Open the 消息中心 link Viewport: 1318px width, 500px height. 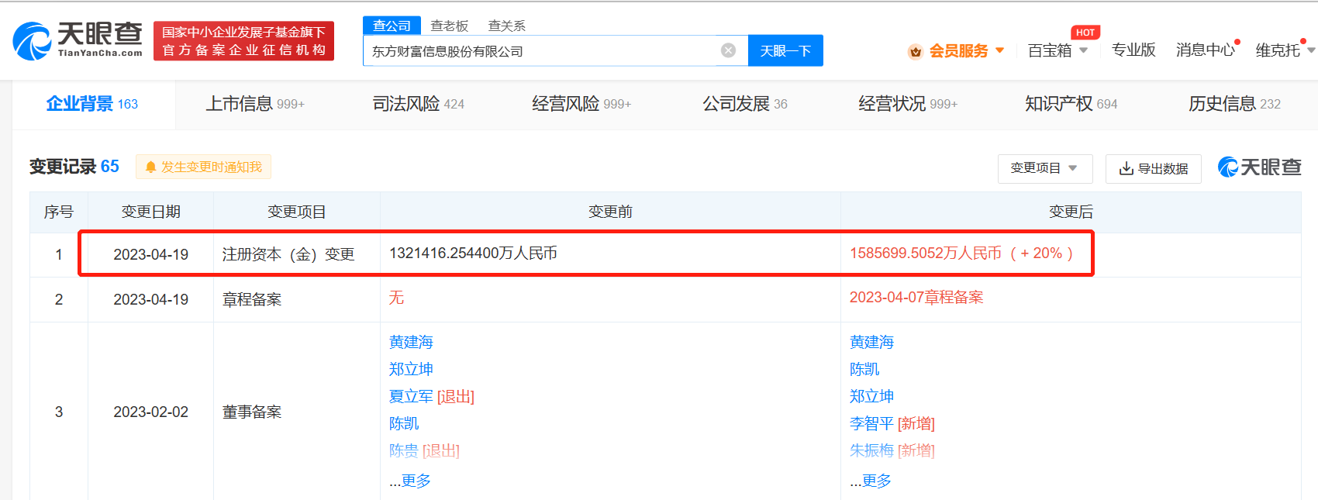tap(1205, 50)
